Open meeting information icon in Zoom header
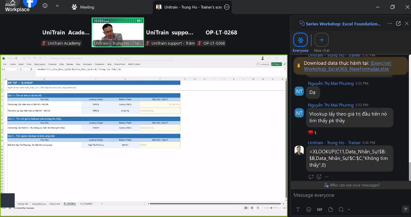Screen dimensions: 411x217 tap(45, 6)
